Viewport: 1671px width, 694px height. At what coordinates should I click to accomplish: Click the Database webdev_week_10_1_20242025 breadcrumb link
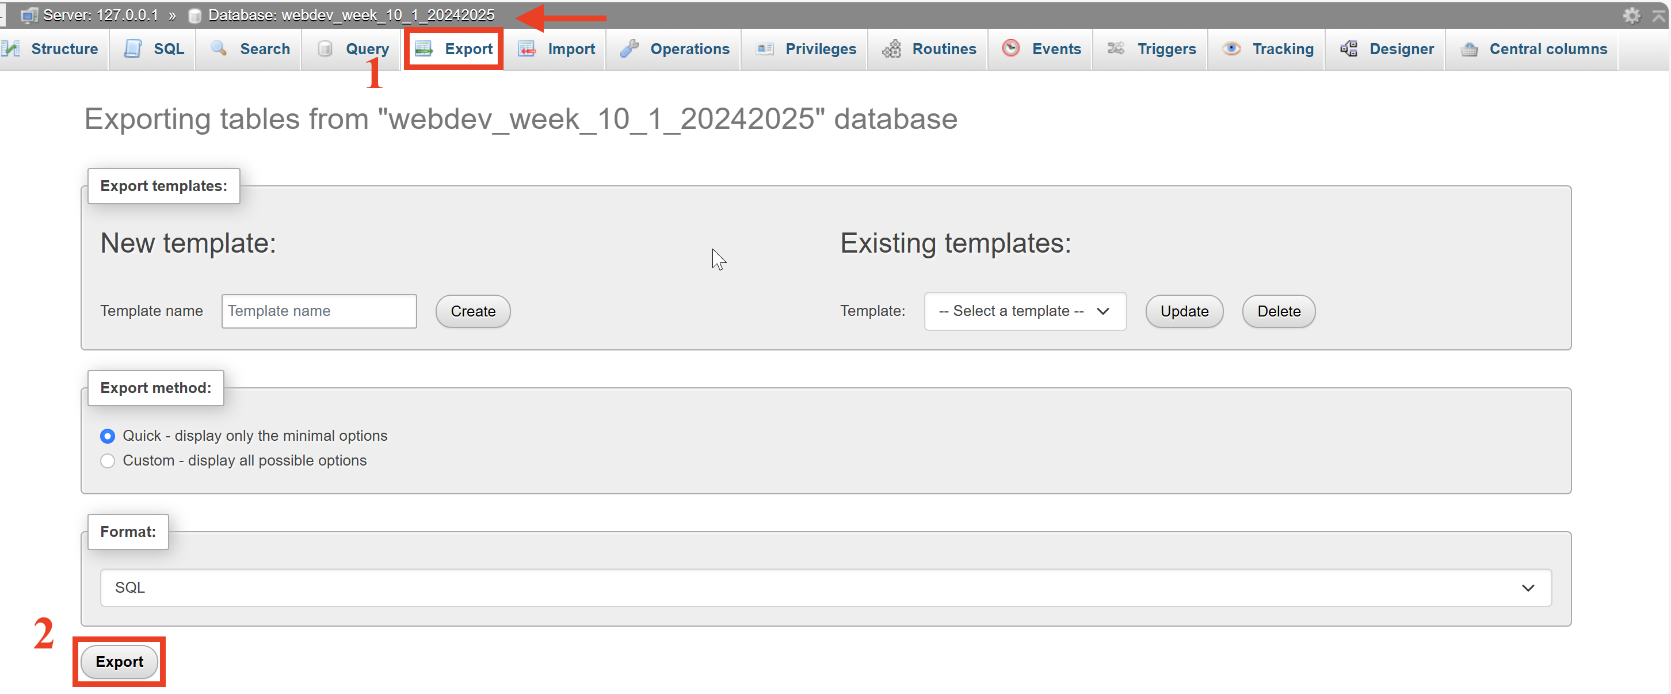tap(352, 16)
